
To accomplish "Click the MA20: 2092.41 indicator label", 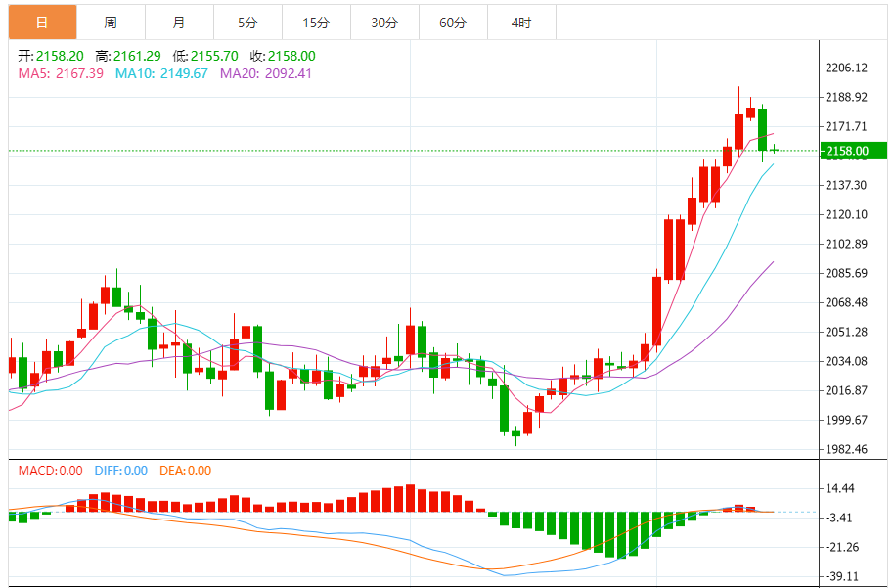I will [x=266, y=73].
